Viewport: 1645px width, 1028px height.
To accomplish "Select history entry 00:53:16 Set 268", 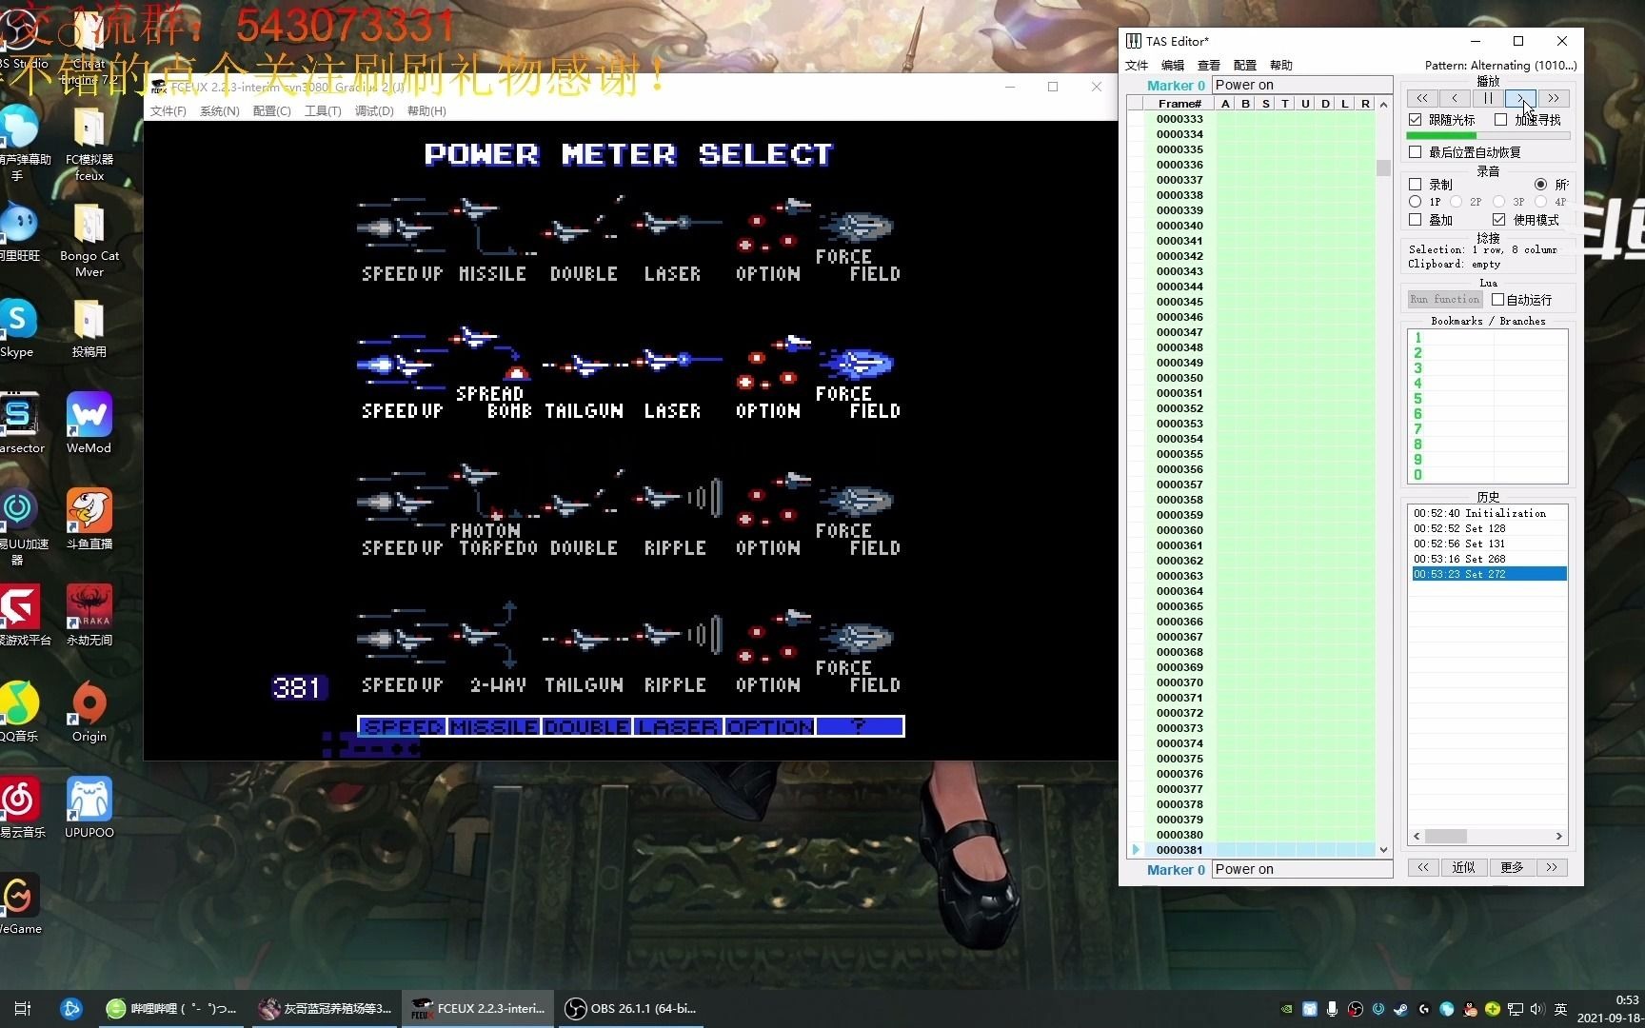I will [1489, 559].
